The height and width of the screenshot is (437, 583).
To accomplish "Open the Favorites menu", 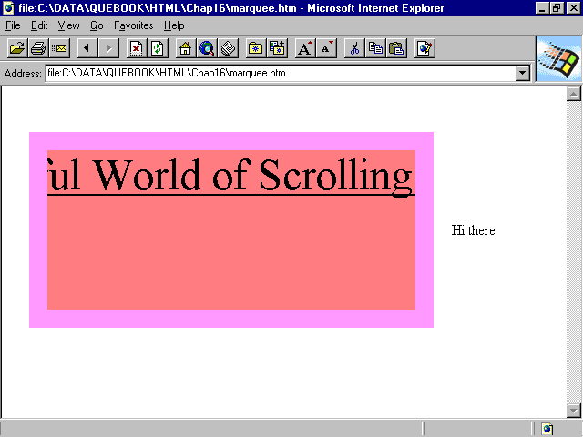I will coord(133,25).
